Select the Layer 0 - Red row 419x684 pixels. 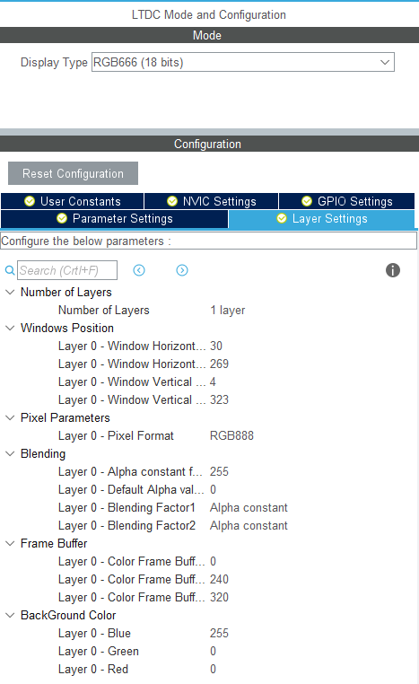coord(209,669)
